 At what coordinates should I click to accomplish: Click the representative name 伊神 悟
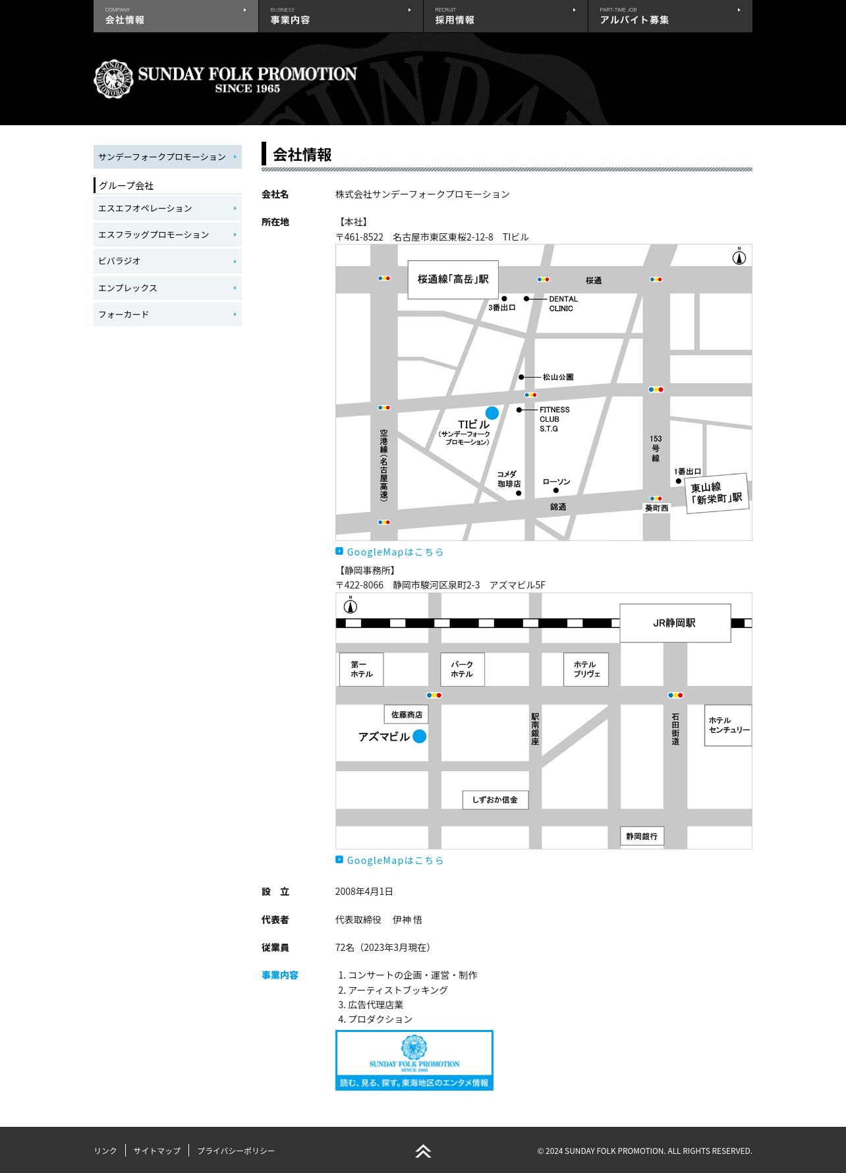[x=407, y=920]
